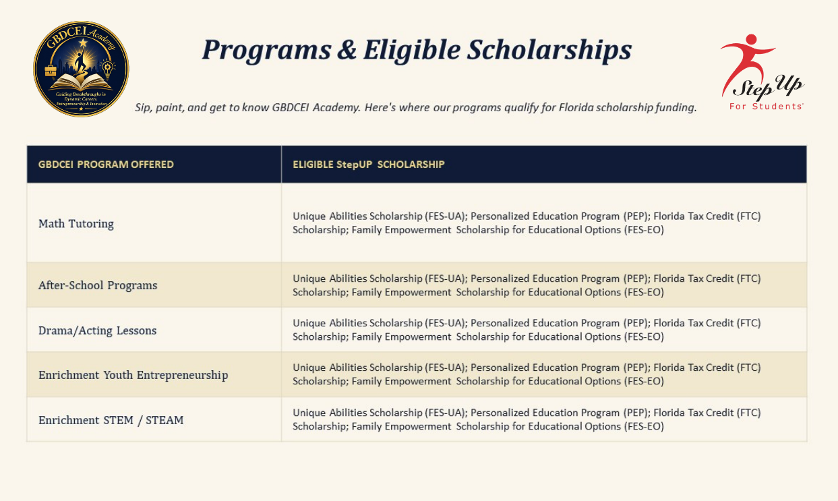Click scholarship list beside After-School Programs
The height and width of the screenshot is (501, 838).
tap(527, 285)
